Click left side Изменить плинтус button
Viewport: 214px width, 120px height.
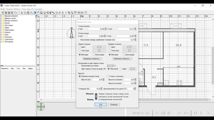[92, 59]
